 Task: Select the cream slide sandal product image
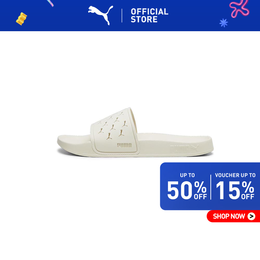point(135,132)
